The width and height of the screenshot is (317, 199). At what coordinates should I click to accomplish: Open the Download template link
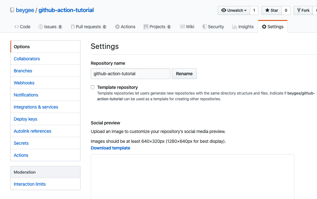(x=110, y=148)
